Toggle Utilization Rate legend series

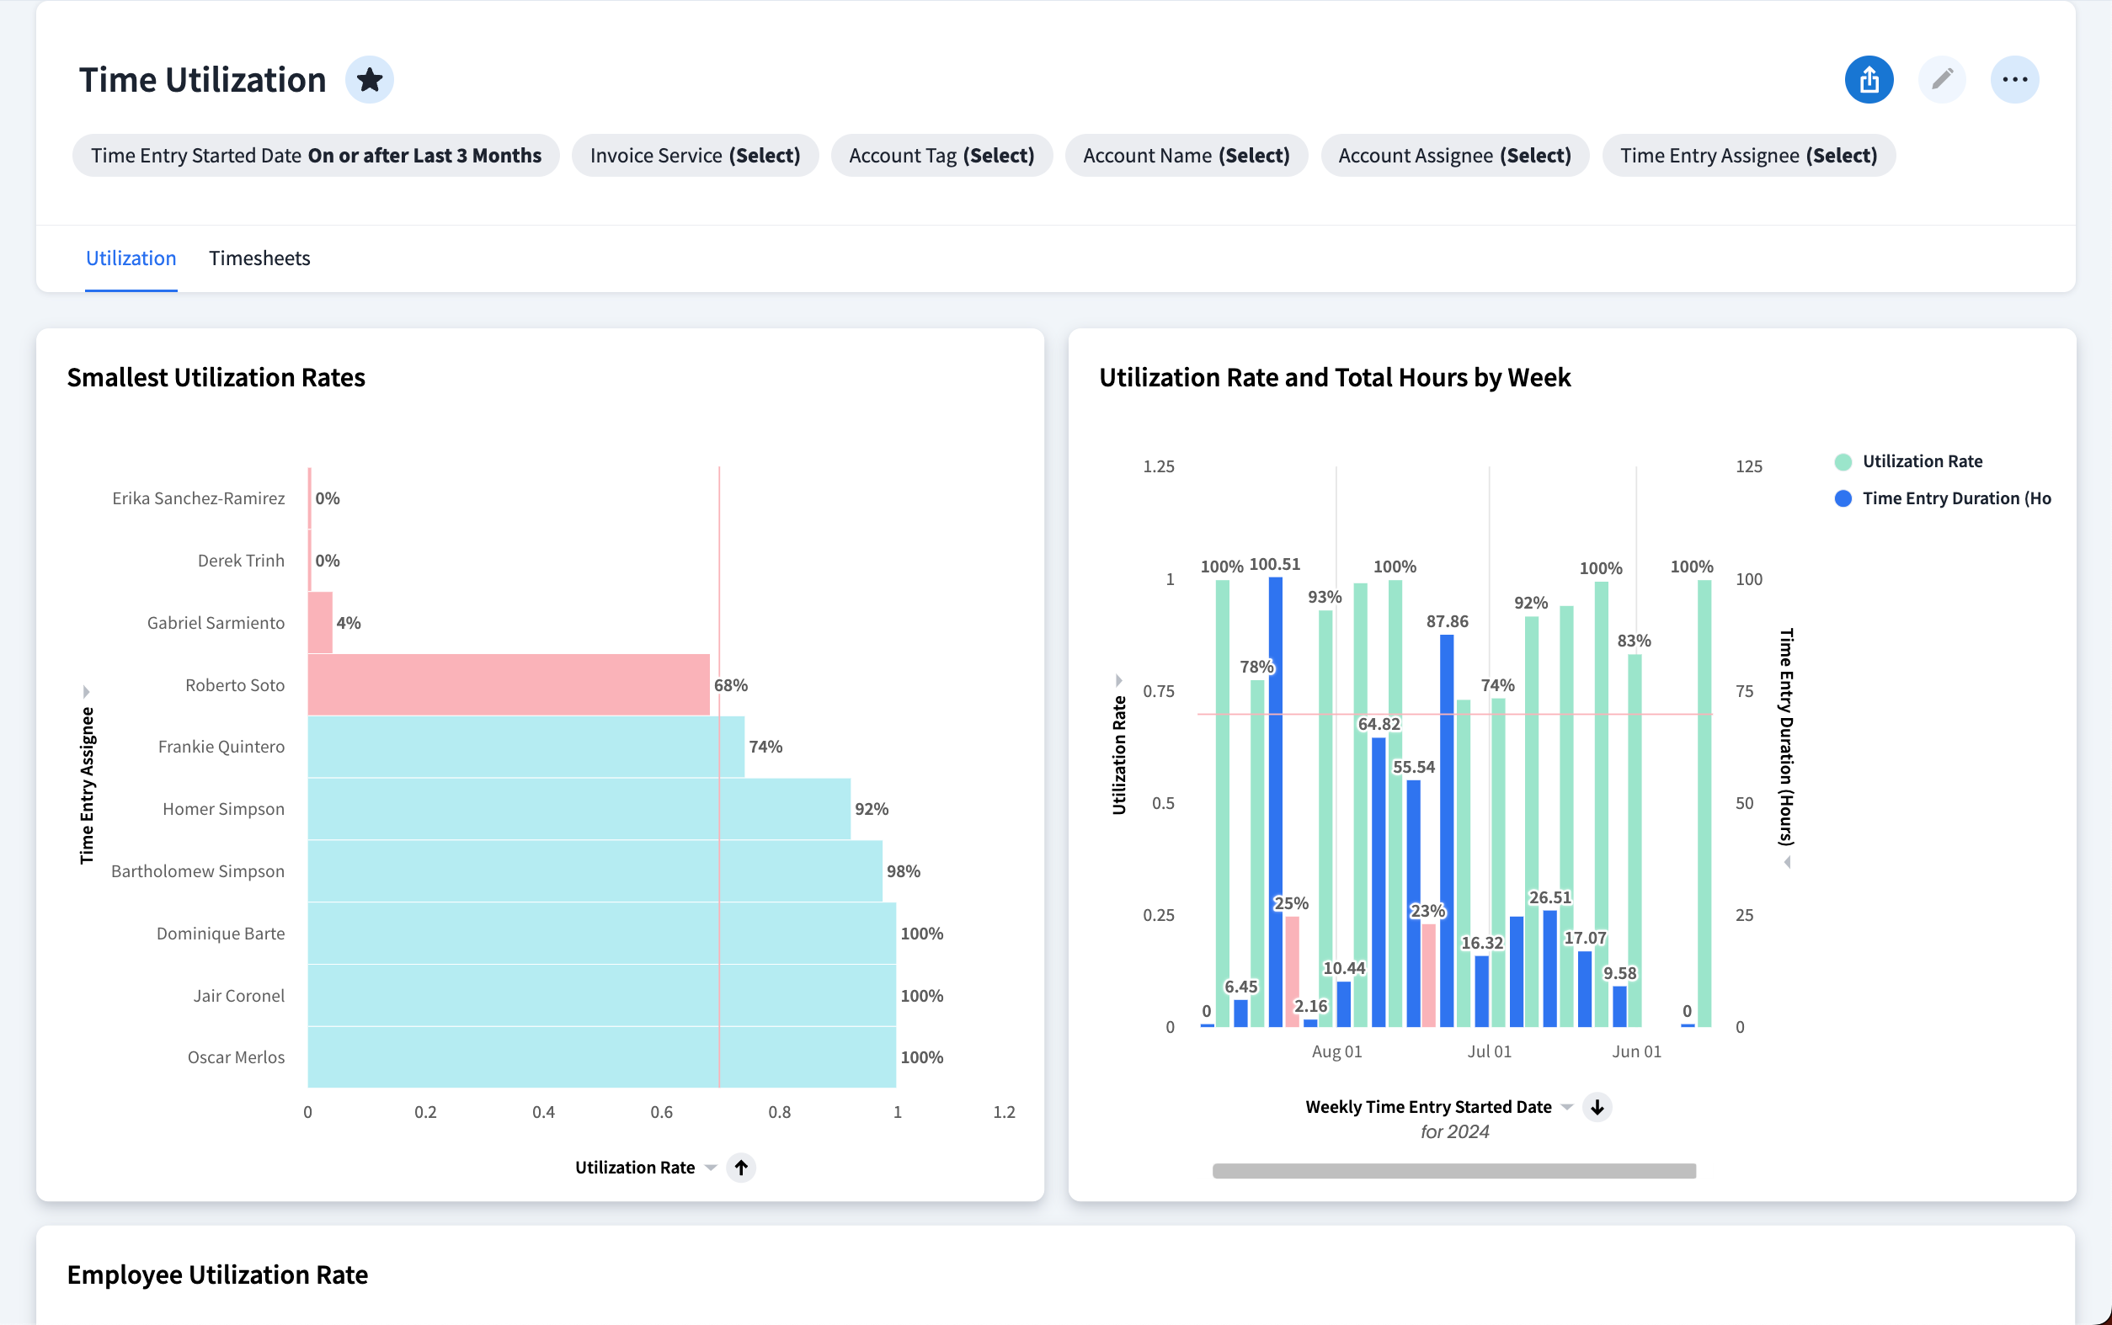tap(1921, 462)
